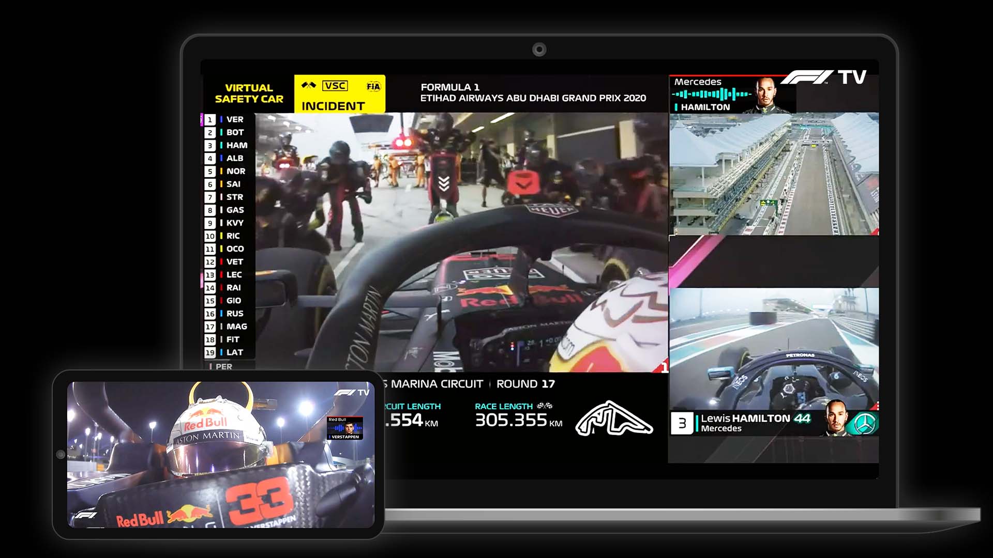Select the overhead pit straight camera feed
Image resolution: width=993 pixels, height=558 pixels.
click(x=774, y=174)
